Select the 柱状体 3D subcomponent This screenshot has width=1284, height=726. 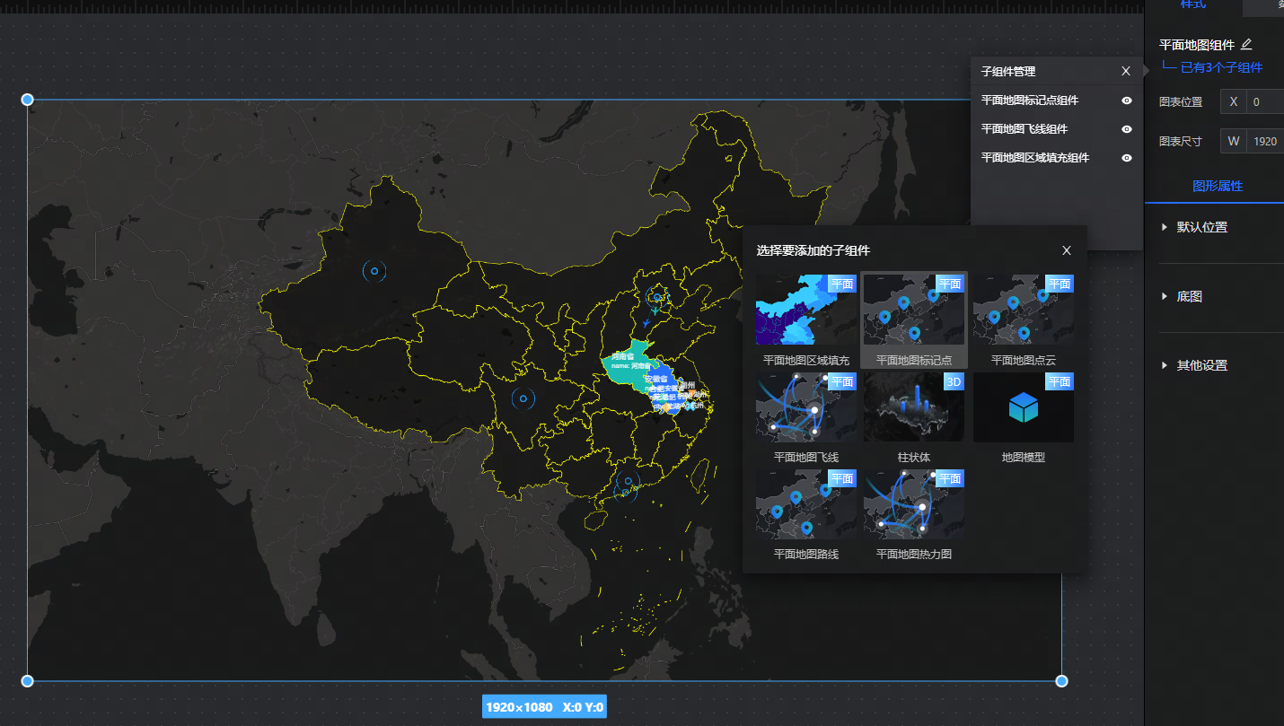point(913,407)
